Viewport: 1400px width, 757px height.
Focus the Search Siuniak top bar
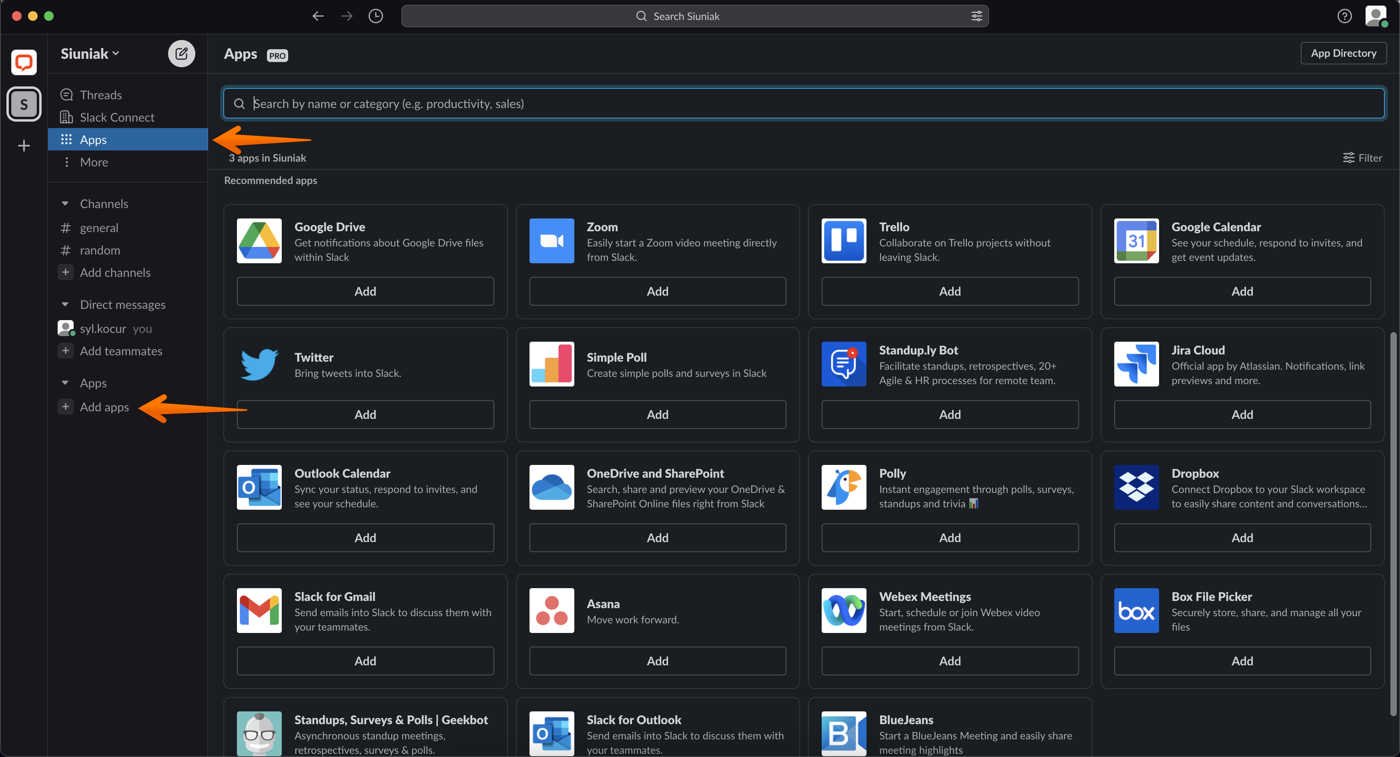coord(694,16)
